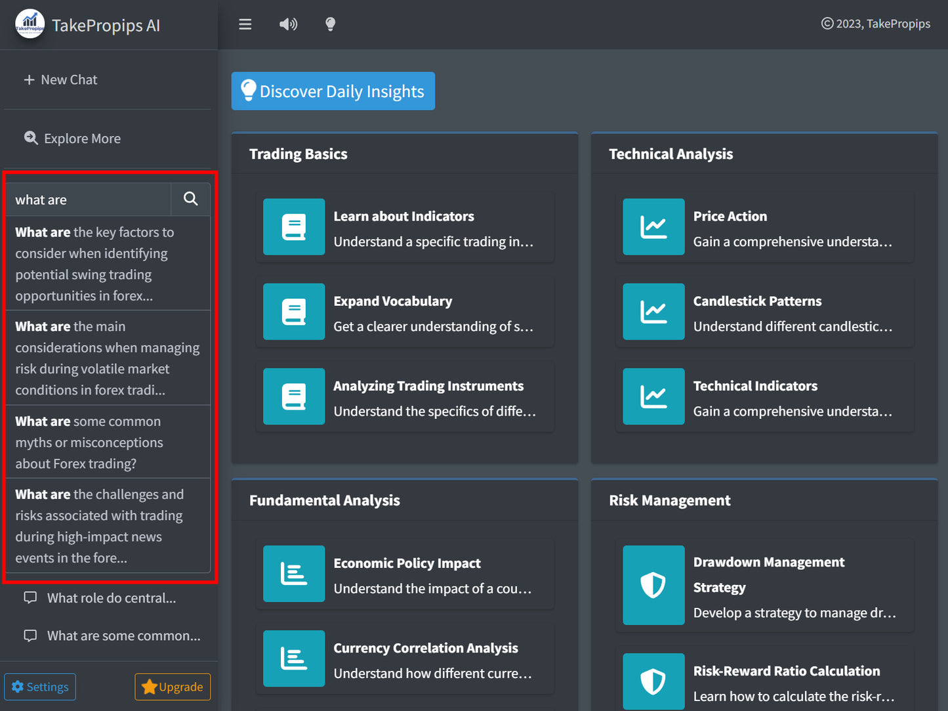Screen dimensions: 948x711
Task: Click the TakePropips AI title text
Action: pos(106,25)
